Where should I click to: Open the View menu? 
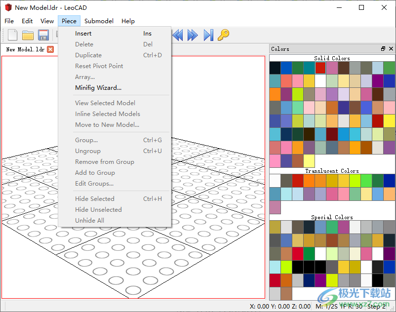[47, 21]
